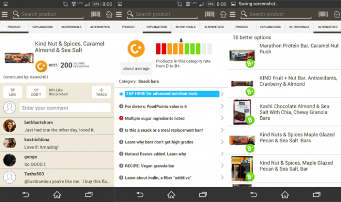Tap the TAP HERE advanced nutrition tools banner
This screenshot has height=202, width=341.
[x=172, y=94]
